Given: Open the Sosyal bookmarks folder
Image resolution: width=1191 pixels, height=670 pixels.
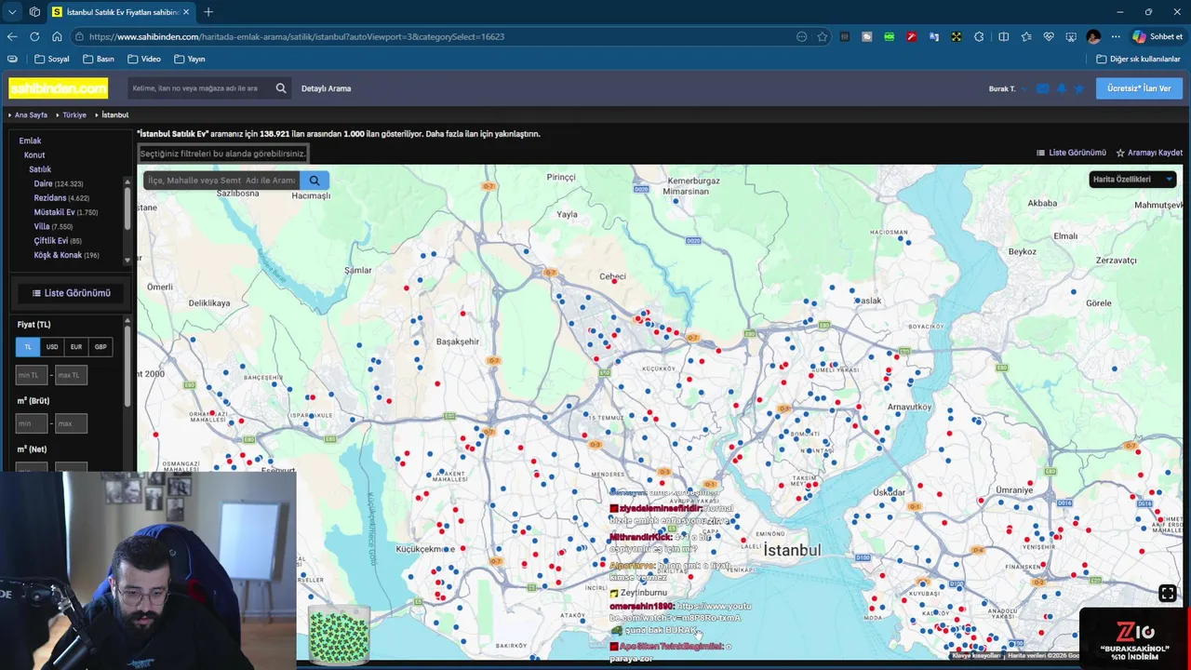Looking at the screenshot, I should coord(52,59).
